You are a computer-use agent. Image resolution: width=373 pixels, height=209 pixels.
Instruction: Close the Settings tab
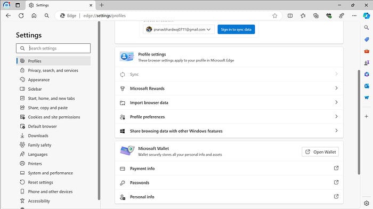(x=91, y=5)
